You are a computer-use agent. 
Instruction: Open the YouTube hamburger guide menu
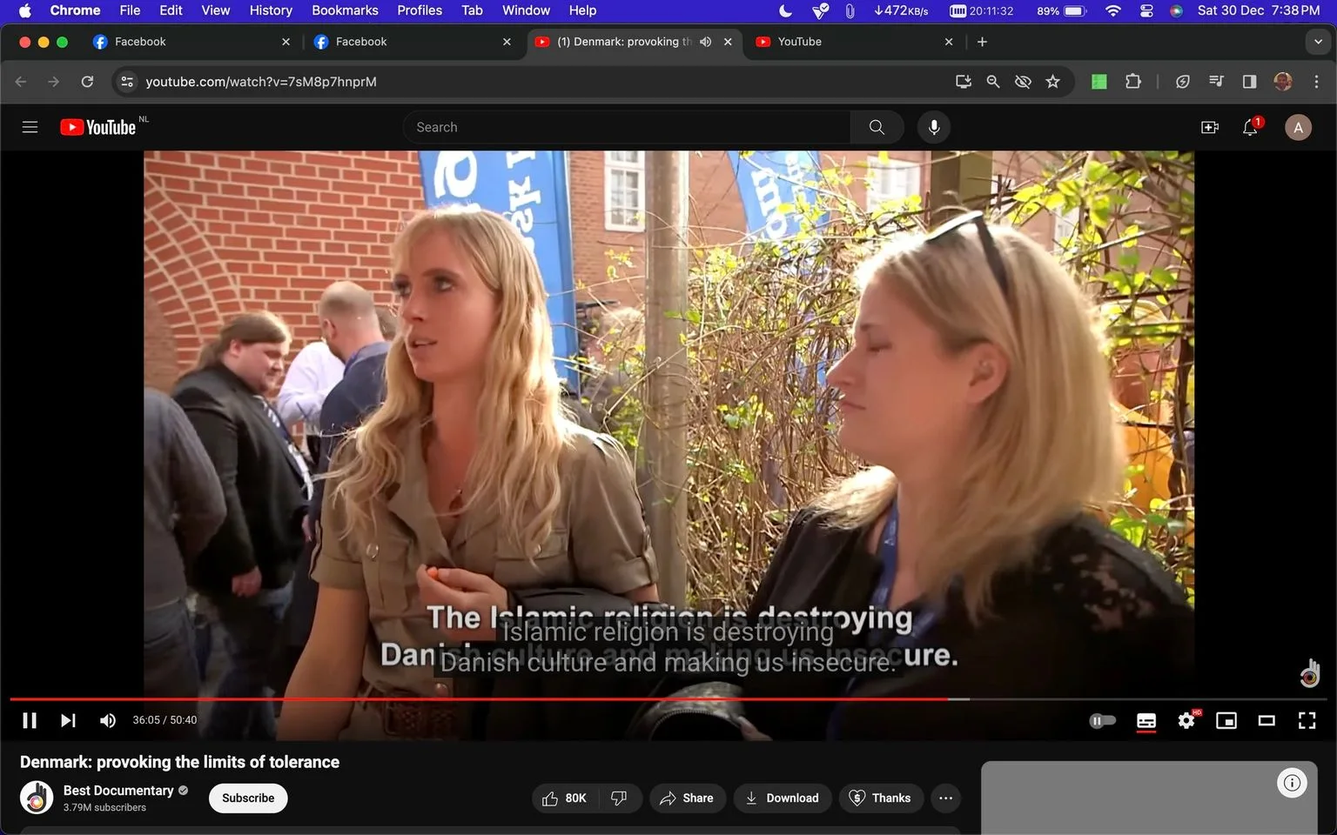coord(30,127)
